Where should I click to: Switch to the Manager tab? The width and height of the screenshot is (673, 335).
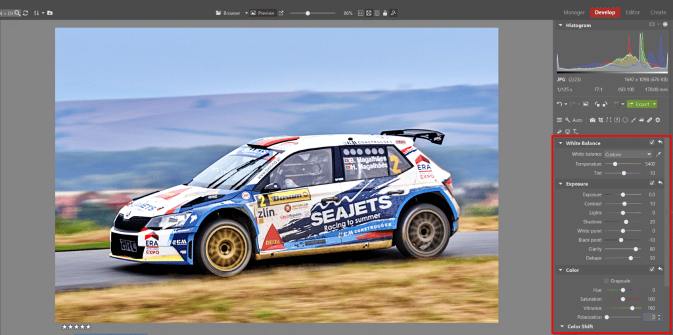574,12
